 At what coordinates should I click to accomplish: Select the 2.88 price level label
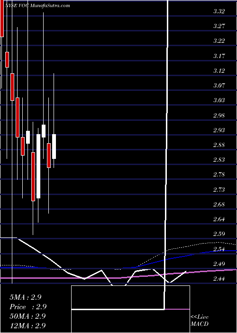219,145
